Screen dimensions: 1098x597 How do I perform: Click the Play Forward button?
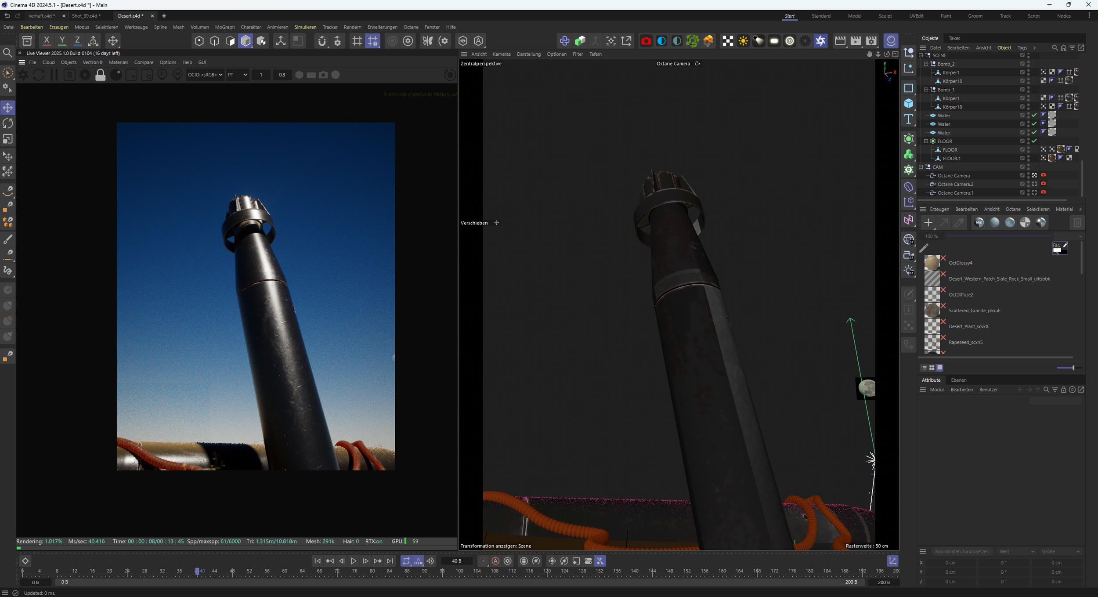[x=354, y=561]
